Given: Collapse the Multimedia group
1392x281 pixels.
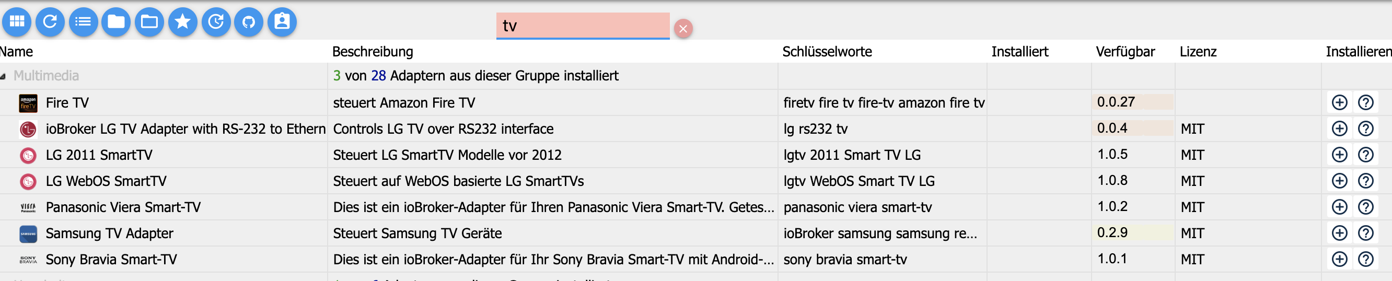Looking at the screenshot, I should point(3,76).
